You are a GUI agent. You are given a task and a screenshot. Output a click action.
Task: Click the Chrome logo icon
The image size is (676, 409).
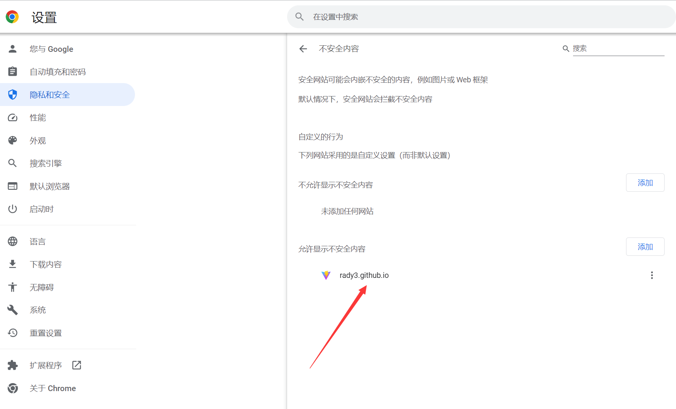[12, 17]
